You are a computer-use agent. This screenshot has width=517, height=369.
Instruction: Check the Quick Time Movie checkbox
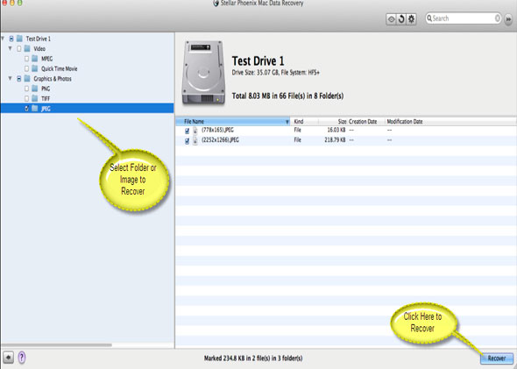[x=26, y=68]
